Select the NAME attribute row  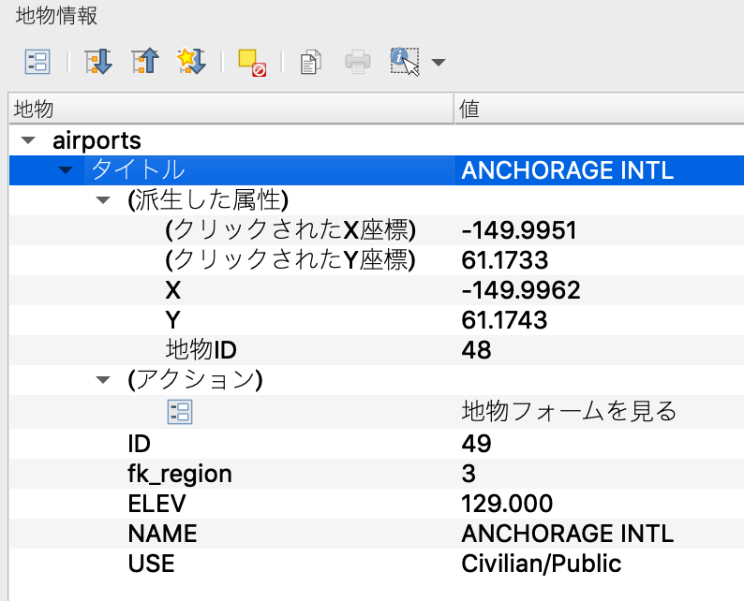[163, 534]
